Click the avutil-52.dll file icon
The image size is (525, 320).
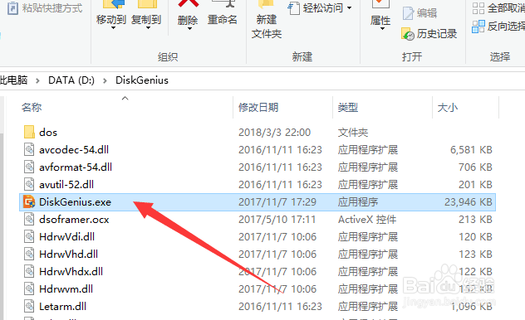[29, 184]
